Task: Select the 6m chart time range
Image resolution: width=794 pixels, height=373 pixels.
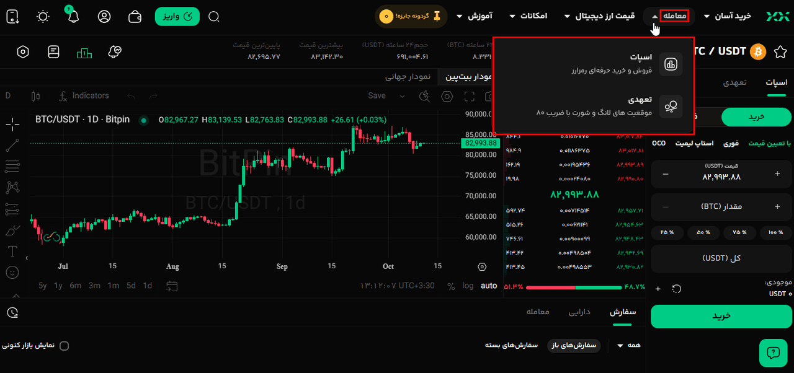Action: tap(75, 286)
